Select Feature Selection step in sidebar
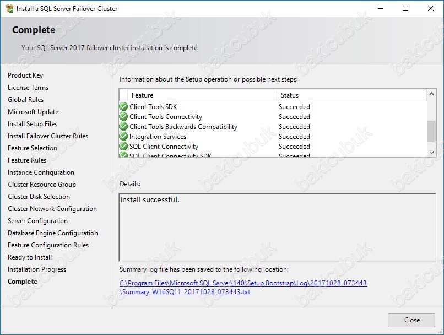Viewport: 444px width, 335px height. coord(33,148)
